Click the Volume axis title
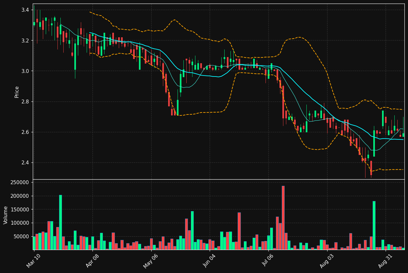This screenshot has width=408, height=273. (6, 215)
